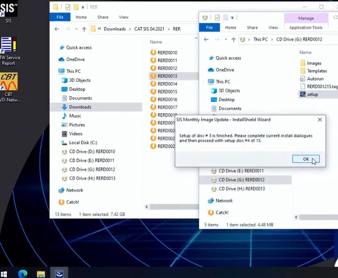Image resolution: width=338 pixels, height=278 pixels.
Task: Open quick access toolbar dropdown in CD Drive window
Action: (232, 18)
